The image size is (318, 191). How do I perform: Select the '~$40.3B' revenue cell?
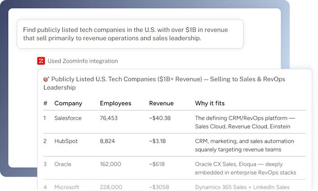click(x=160, y=118)
